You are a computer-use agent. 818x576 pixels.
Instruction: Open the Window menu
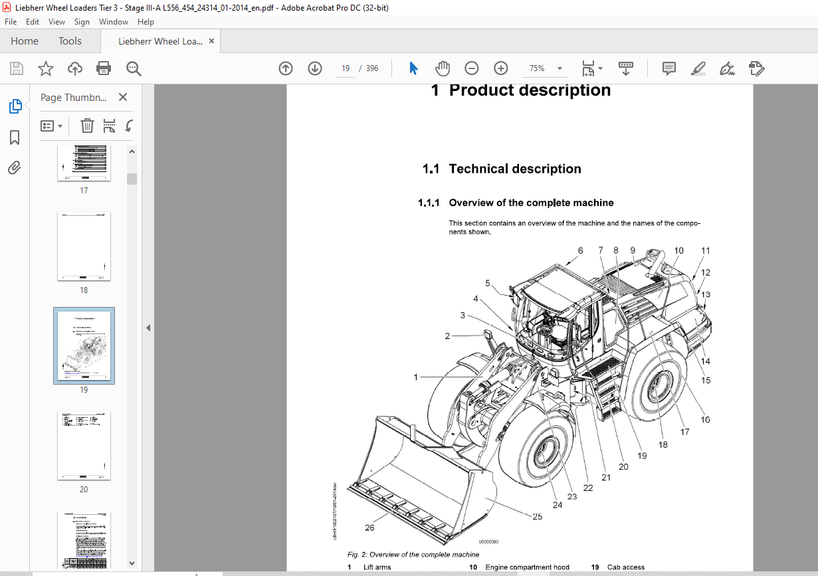(114, 22)
